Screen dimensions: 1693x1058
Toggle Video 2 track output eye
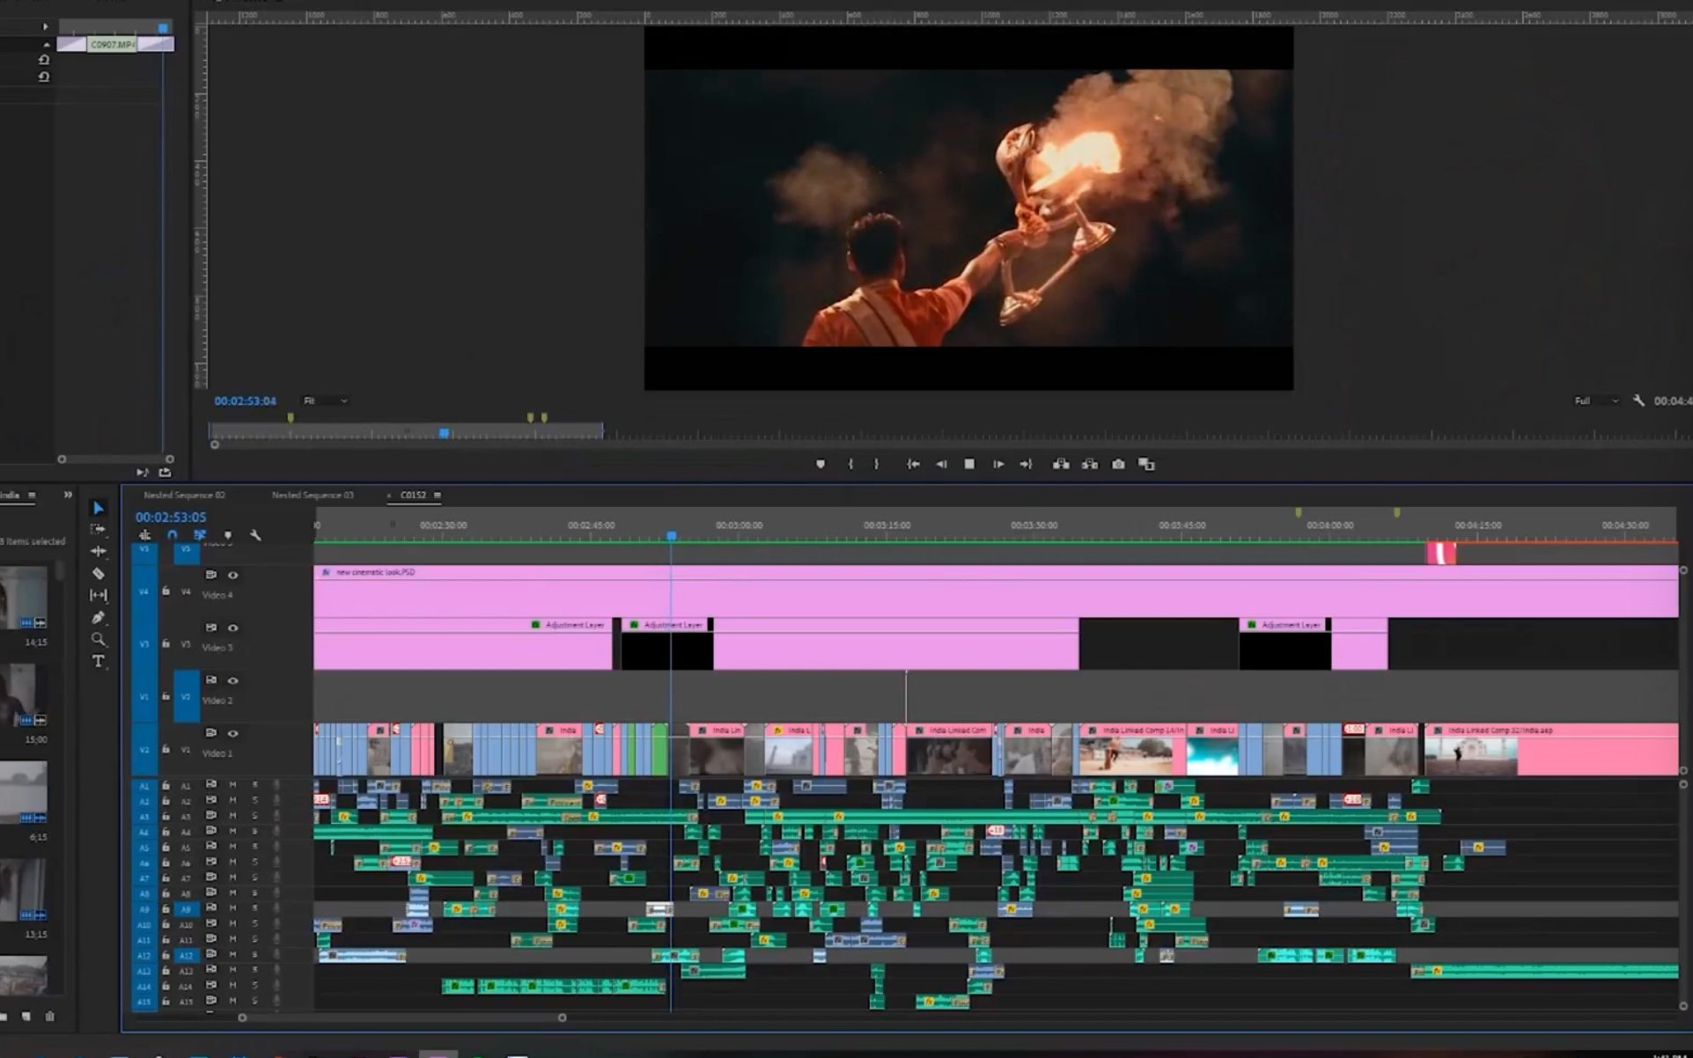233,680
